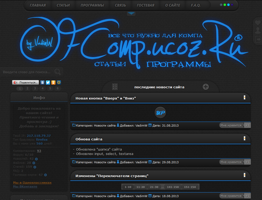
Task: Click the VKontakte share icon
Action: click(x=42, y=83)
